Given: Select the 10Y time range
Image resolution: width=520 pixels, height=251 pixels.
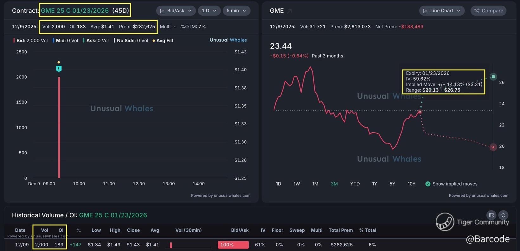Looking at the screenshot, I should pyautogui.click(x=411, y=184).
